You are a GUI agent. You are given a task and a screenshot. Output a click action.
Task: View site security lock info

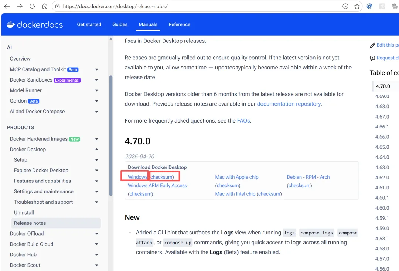tap(58, 6)
